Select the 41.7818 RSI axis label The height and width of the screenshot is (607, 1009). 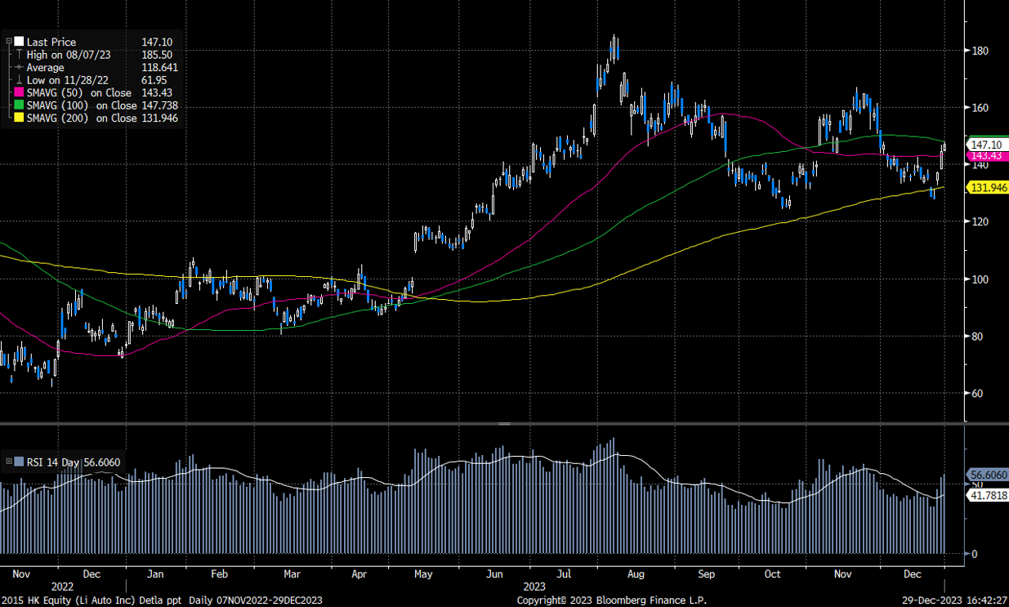[989, 494]
